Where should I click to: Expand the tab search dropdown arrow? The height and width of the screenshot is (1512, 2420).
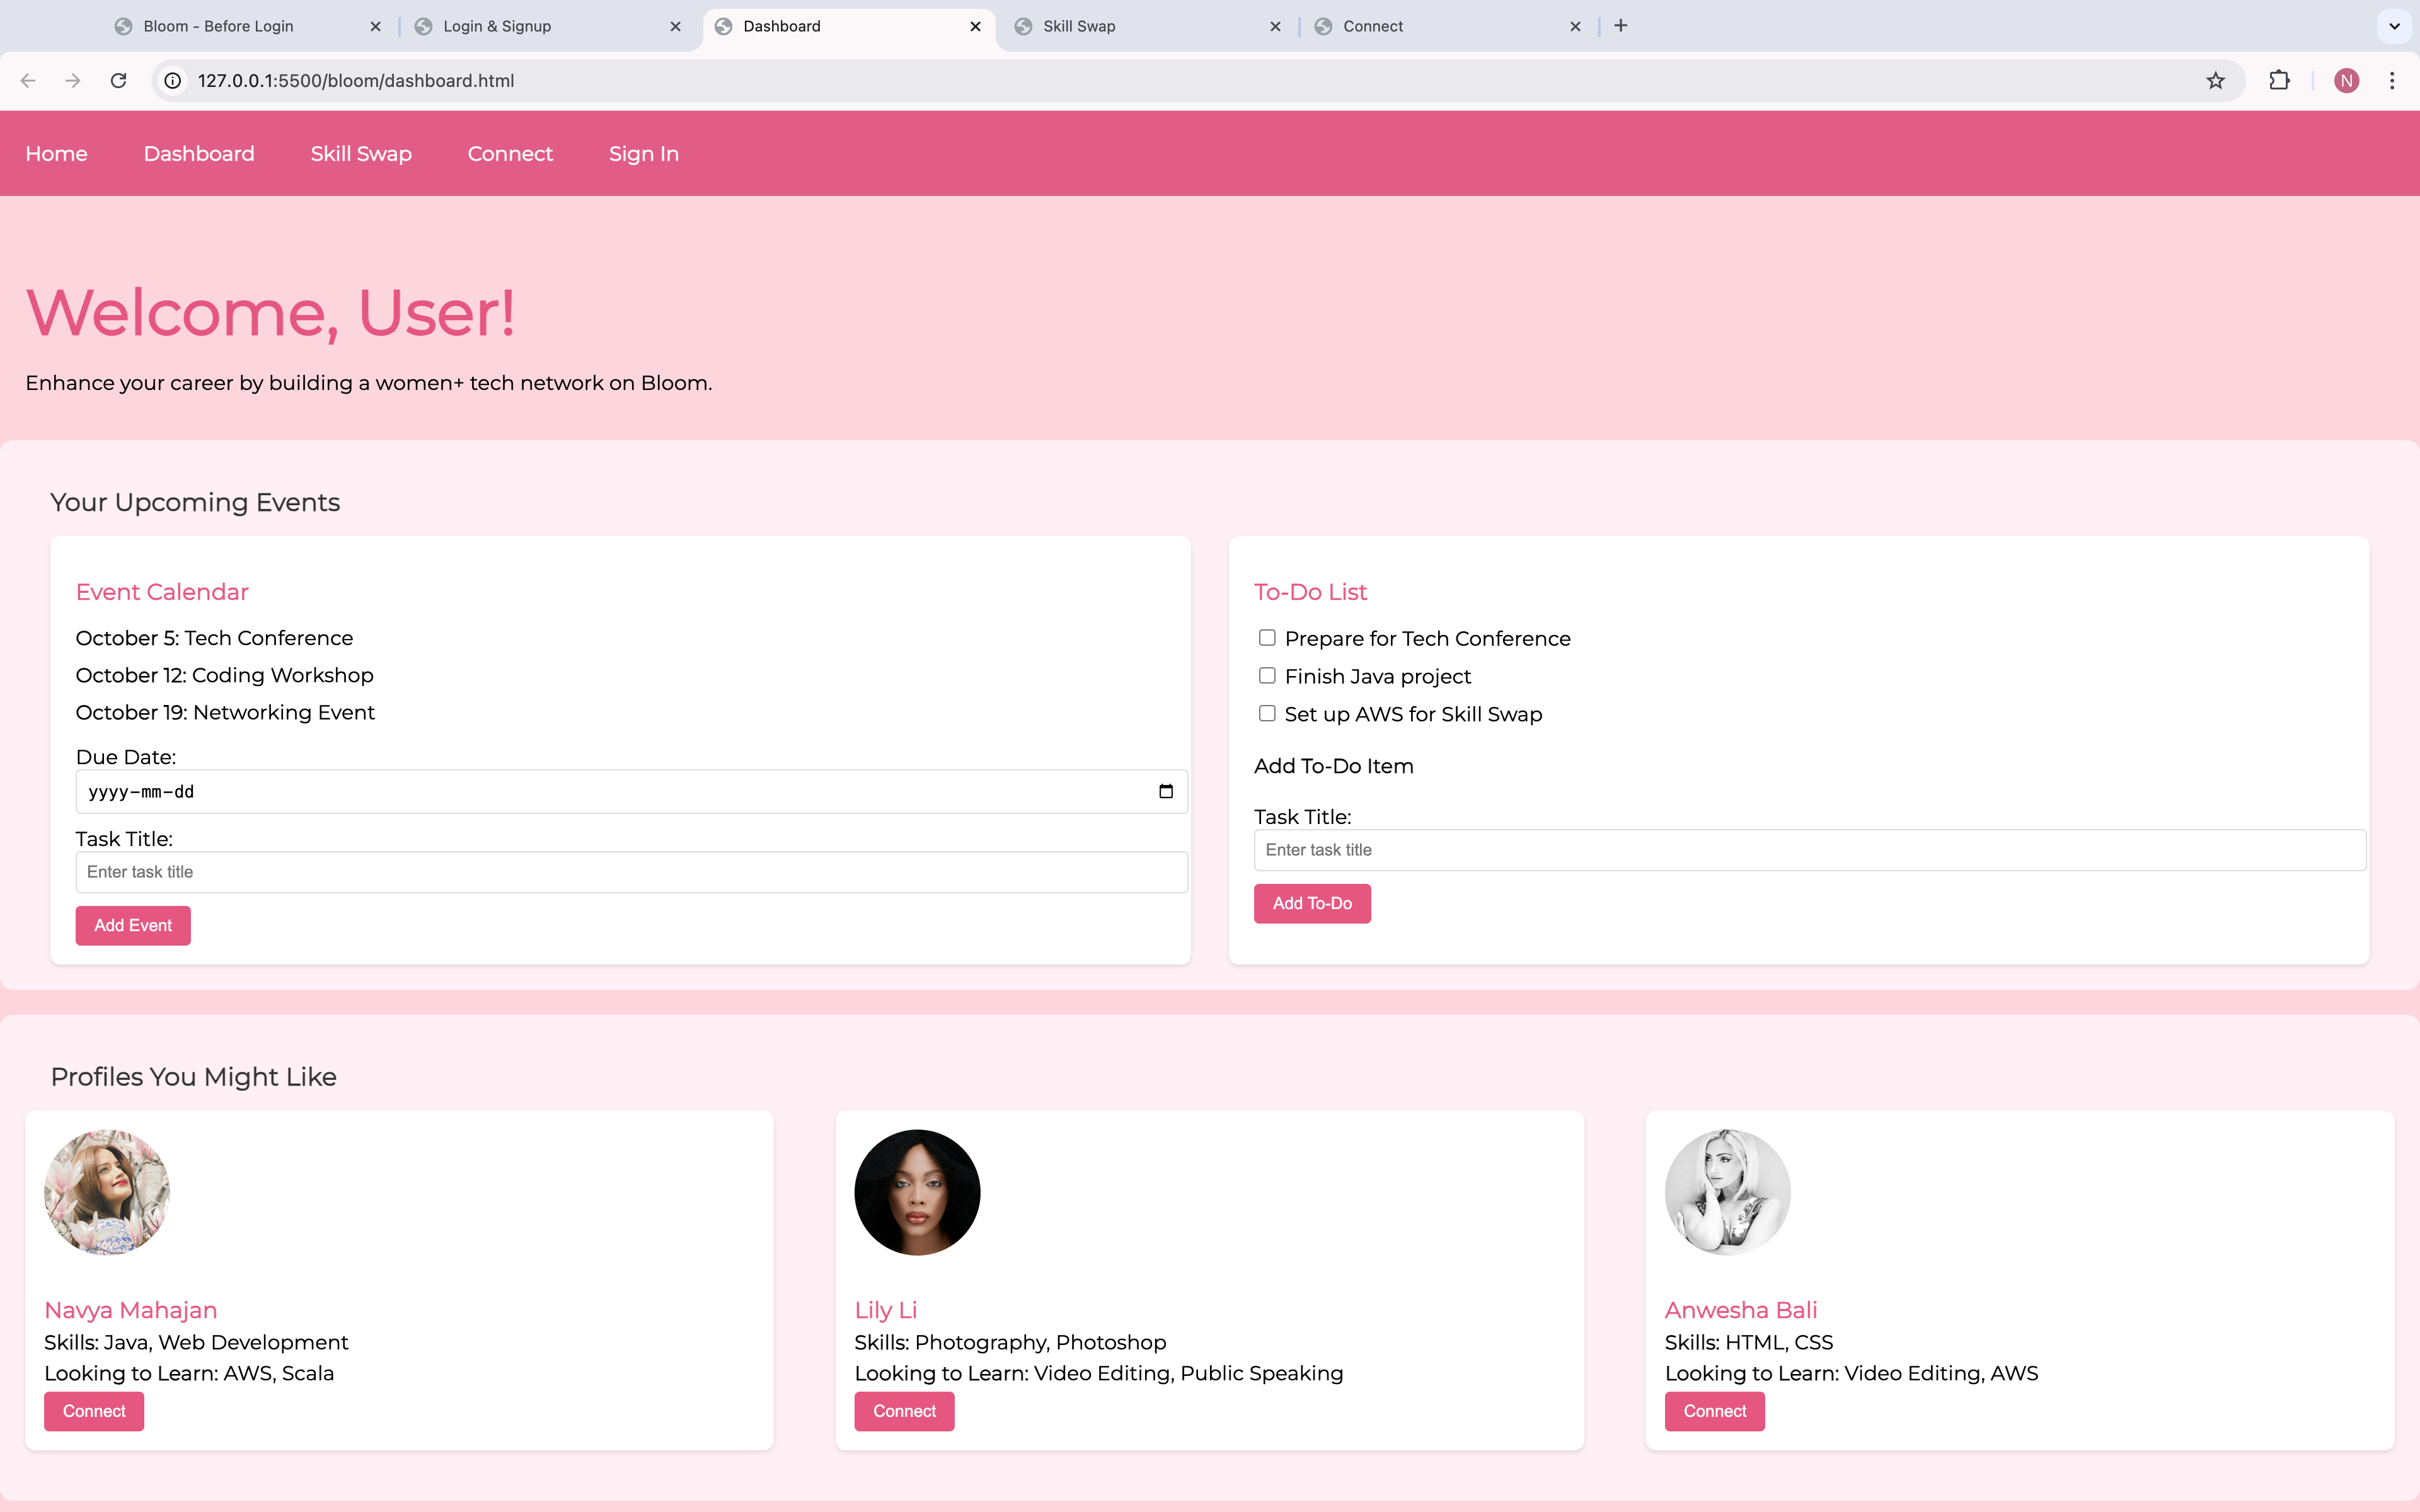click(2394, 26)
